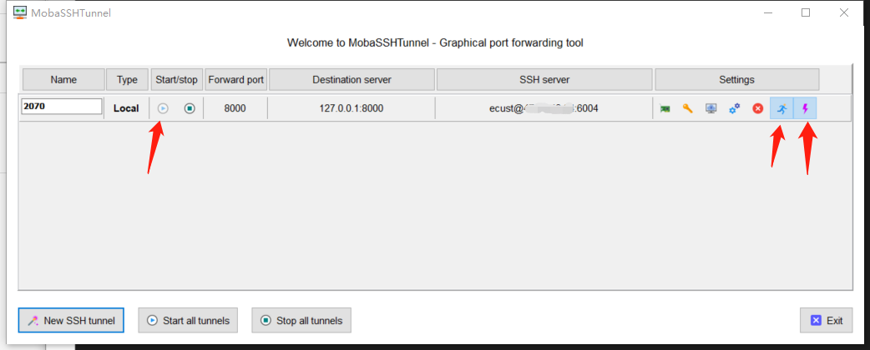Click the Name column header

click(63, 79)
